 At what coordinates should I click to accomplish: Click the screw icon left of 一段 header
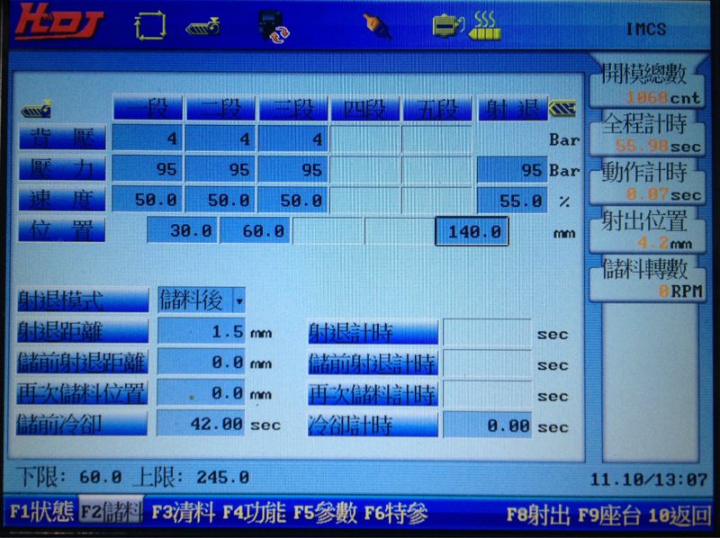[36, 109]
